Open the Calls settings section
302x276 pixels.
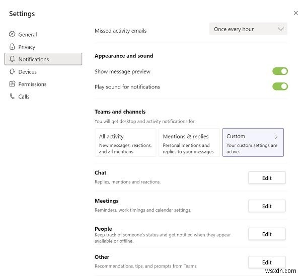[x=43, y=97]
